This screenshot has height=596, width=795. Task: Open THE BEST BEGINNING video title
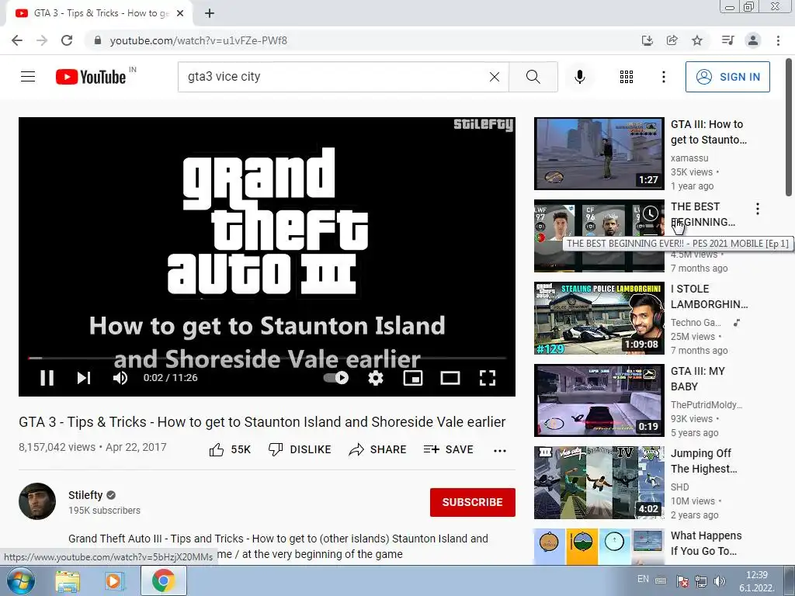(x=703, y=214)
